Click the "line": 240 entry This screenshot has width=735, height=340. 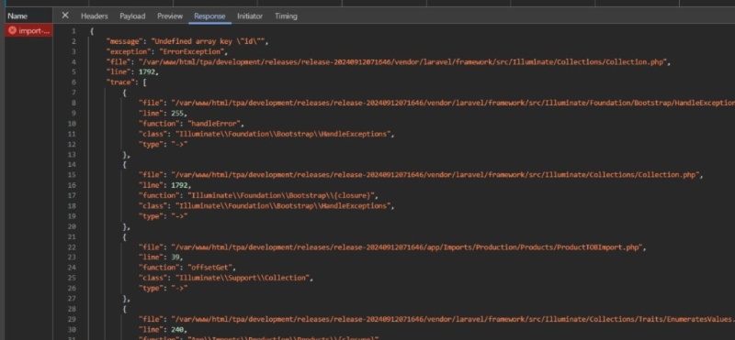point(163,329)
